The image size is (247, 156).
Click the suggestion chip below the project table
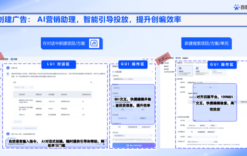[24, 128]
